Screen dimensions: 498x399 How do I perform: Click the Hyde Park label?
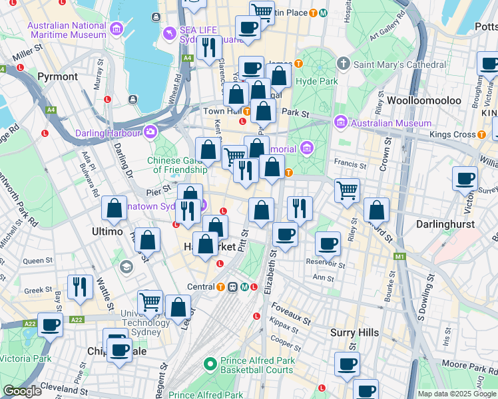pos(317,82)
